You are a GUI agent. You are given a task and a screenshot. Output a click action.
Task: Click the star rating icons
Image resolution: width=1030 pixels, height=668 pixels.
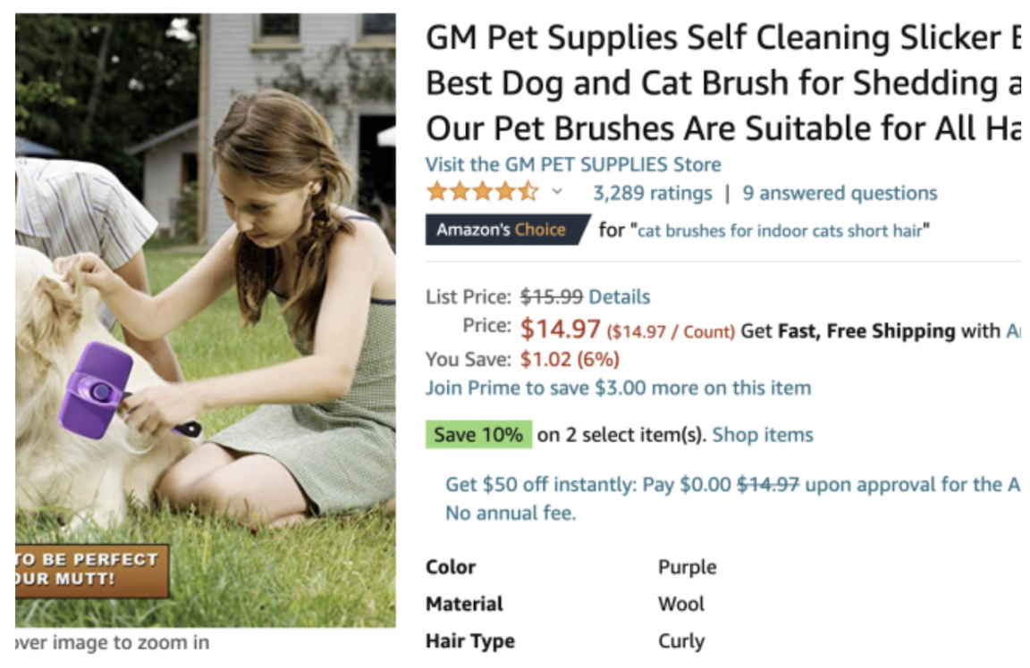[482, 192]
